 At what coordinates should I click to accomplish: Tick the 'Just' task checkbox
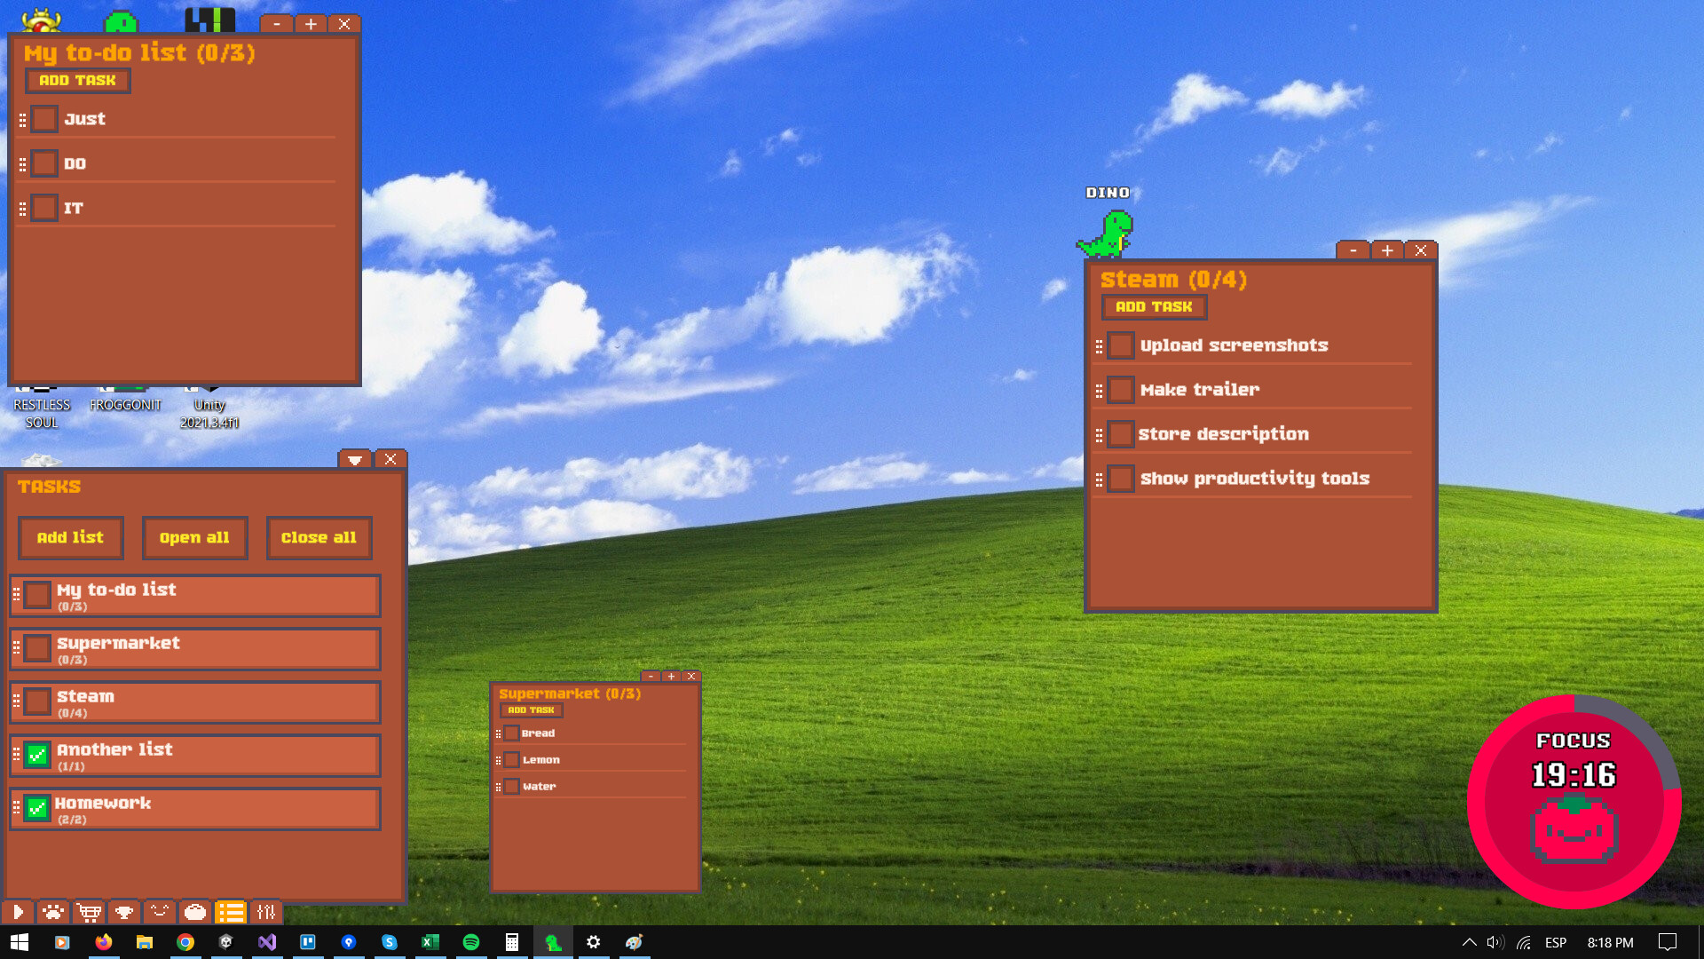point(44,119)
